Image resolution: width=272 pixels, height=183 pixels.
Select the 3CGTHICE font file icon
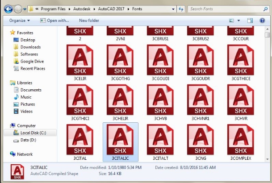pyautogui.click(x=241, y=60)
